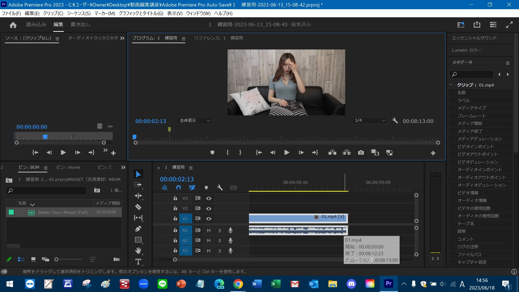Switch to the 書き出し workspace tab
This screenshot has width=519, height=292.
point(81,25)
